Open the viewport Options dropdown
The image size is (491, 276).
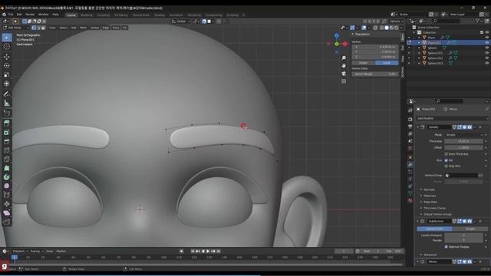pyautogui.click(x=396, y=21)
